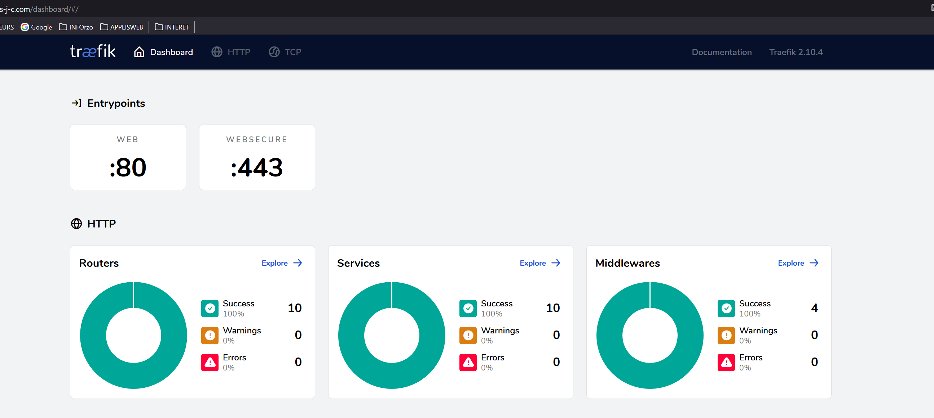Click the globe icon beside HTTP heading
Viewport: 934px width, 418px height.
tap(76, 224)
